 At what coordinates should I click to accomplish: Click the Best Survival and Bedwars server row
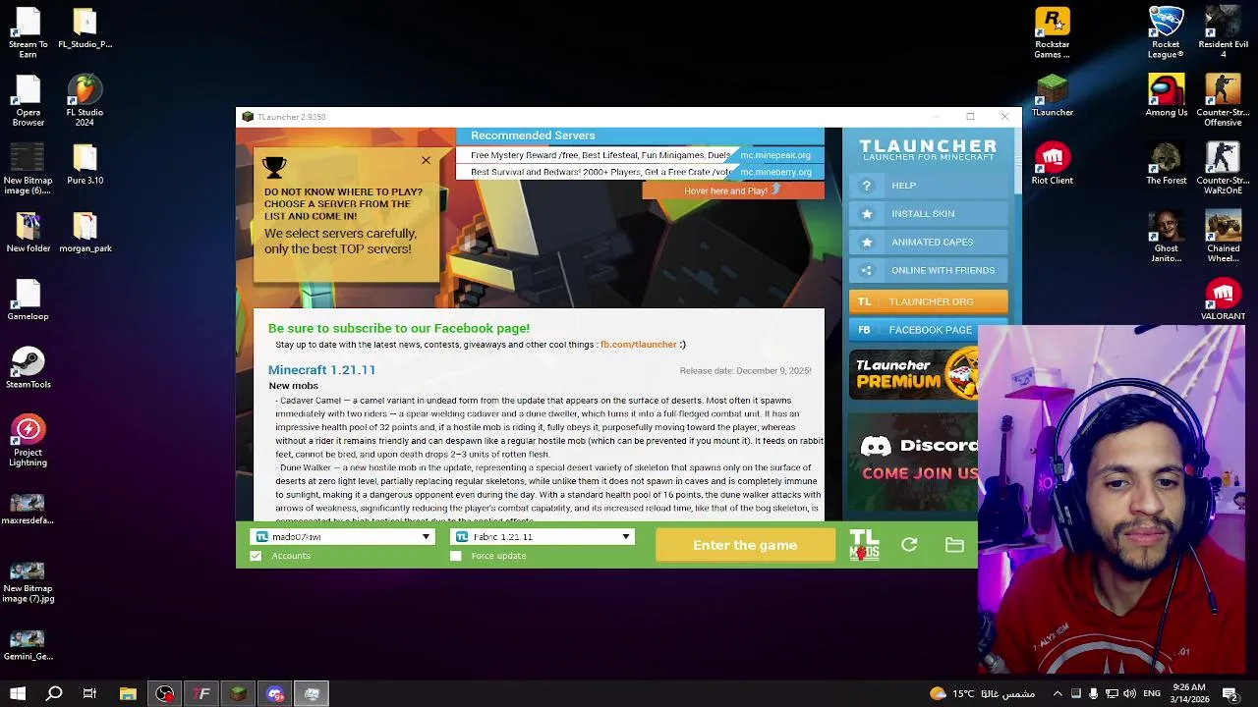pyautogui.click(x=640, y=172)
